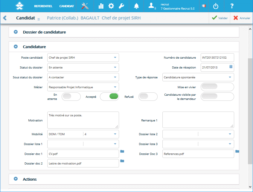
Task: Click the wrench configuration icon
Action: (121, 6)
